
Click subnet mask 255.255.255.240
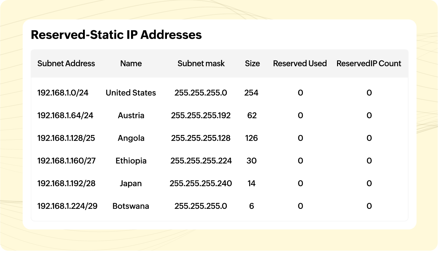(x=201, y=183)
